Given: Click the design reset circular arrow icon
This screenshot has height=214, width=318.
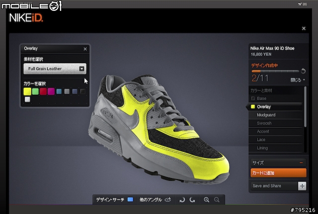Looking at the screenshot, I should (x=303, y=71).
